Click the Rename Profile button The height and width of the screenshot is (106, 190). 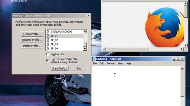[x=32, y=40]
